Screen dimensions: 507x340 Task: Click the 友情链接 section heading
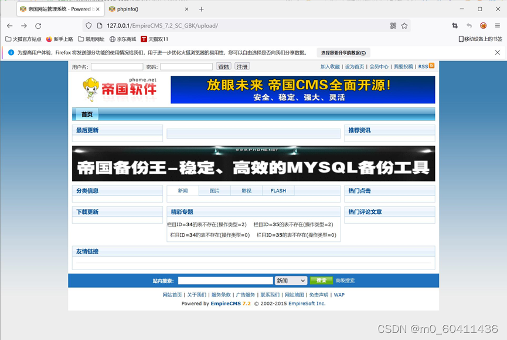(87, 251)
